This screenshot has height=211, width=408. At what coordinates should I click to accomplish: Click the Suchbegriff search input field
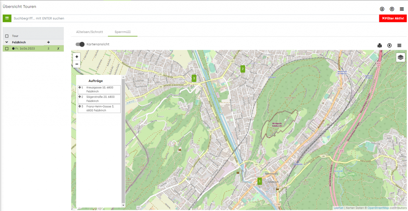pos(195,18)
